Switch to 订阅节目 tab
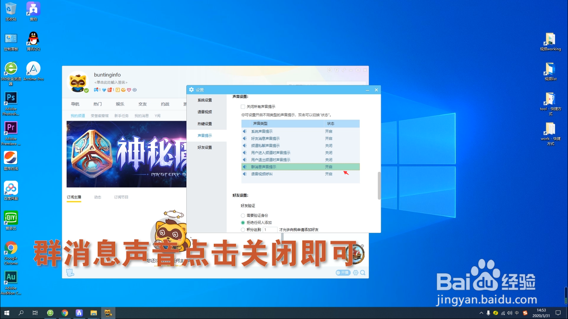 pyautogui.click(x=121, y=197)
